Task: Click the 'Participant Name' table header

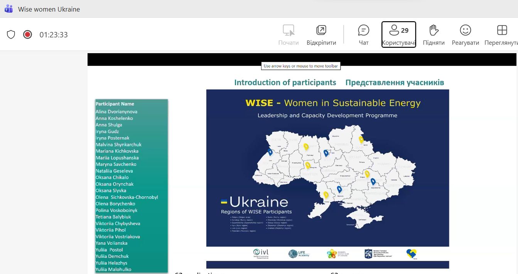Action: point(115,104)
